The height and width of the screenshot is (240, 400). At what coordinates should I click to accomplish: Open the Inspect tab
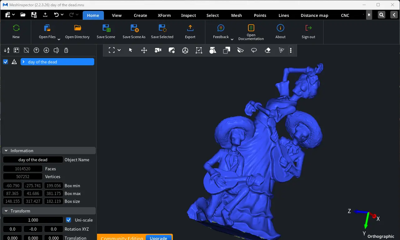pyautogui.click(x=188, y=15)
